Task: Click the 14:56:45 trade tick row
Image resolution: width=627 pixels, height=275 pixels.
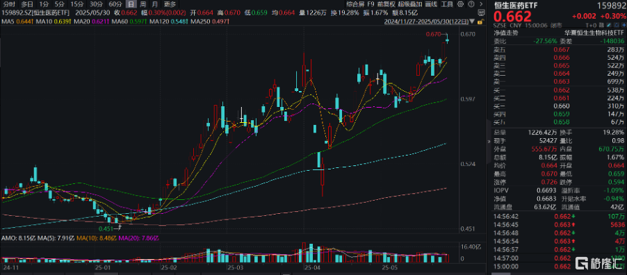Action: [559, 224]
